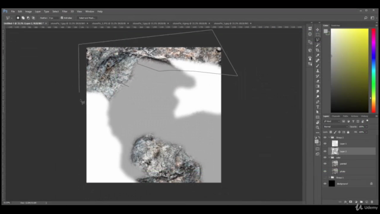Open the Fill dropdown arrow

(366, 132)
